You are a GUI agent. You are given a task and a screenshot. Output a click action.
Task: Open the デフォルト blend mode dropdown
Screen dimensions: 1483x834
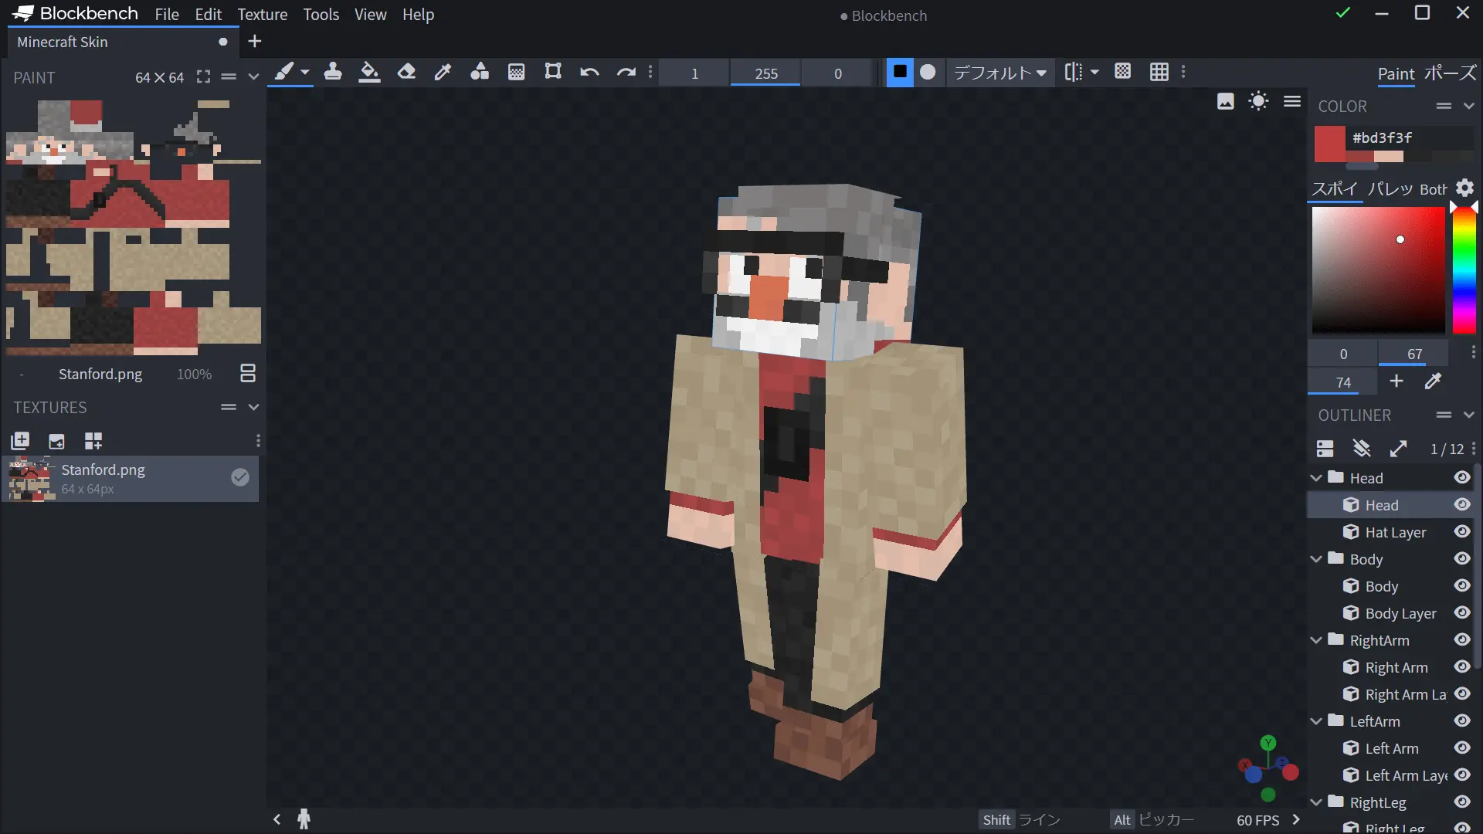pyautogui.click(x=999, y=73)
